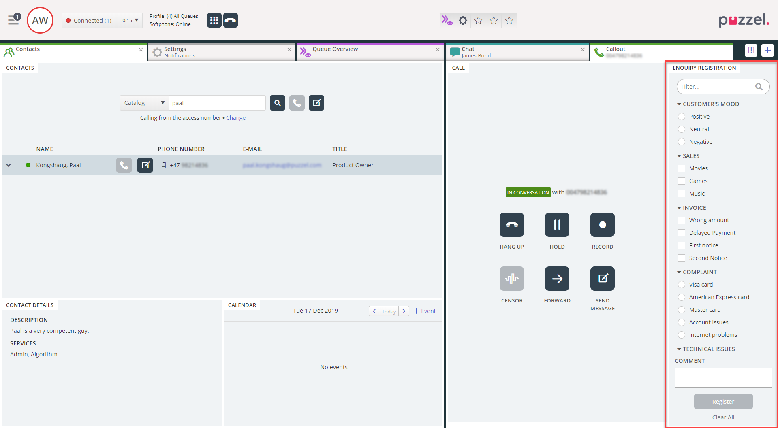The image size is (778, 428).
Task: Switch to the Queue Overview tab
Action: 335,49
